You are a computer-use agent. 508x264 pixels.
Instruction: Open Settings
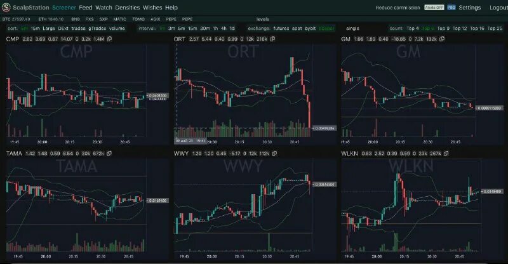click(469, 8)
